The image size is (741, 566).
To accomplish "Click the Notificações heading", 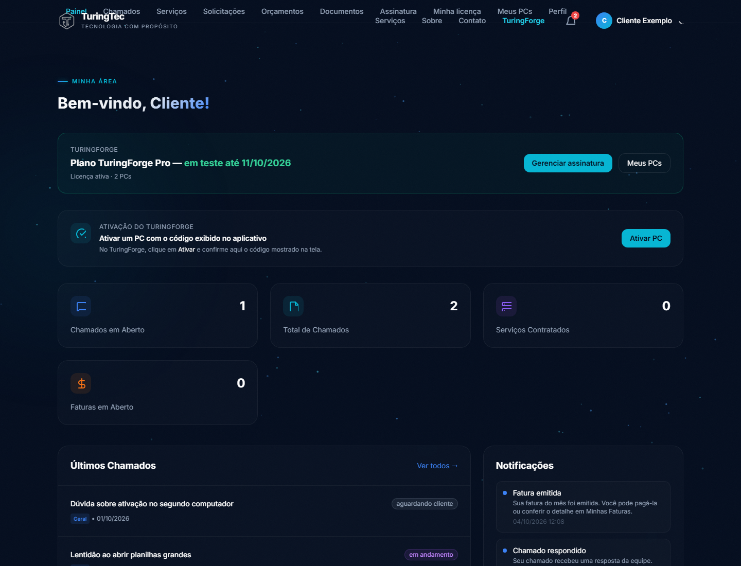I will [525, 466].
